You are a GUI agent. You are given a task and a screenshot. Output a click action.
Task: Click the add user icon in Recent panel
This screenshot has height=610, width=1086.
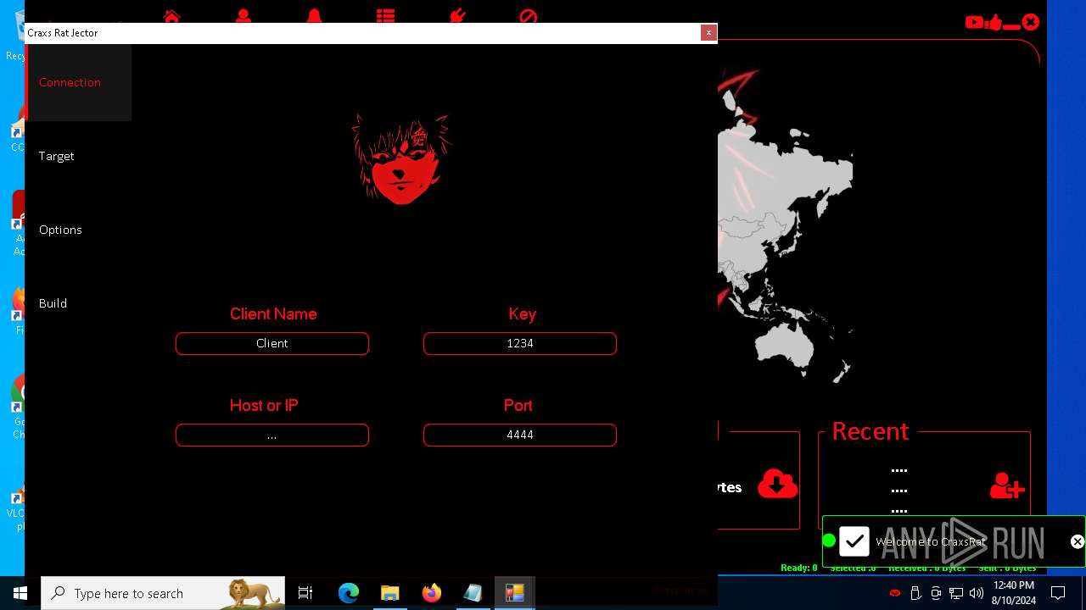pyautogui.click(x=1007, y=486)
